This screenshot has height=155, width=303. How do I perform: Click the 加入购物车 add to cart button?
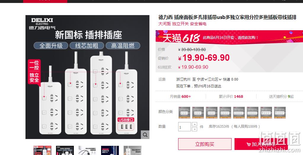[261, 144]
